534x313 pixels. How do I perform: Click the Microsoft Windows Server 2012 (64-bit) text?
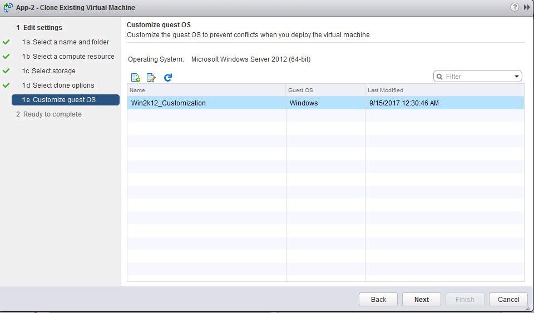(x=251, y=59)
